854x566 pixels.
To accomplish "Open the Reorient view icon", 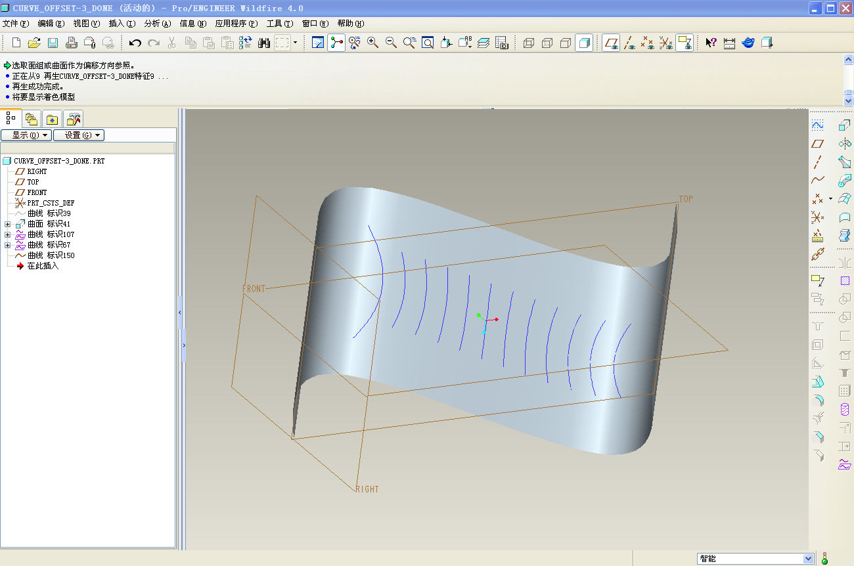I will [x=446, y=43].
